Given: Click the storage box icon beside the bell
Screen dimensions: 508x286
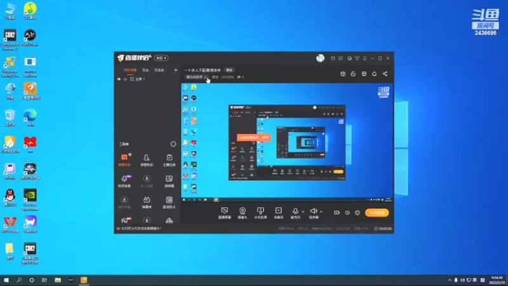Looking at the screenshot, I should click(364, 74).
